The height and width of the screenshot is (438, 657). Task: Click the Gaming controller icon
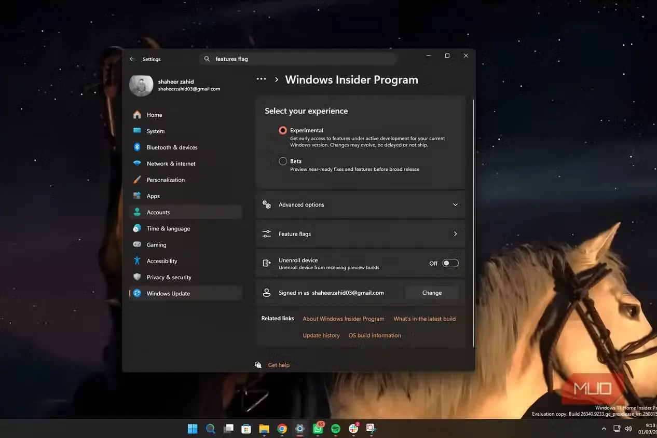137,244
